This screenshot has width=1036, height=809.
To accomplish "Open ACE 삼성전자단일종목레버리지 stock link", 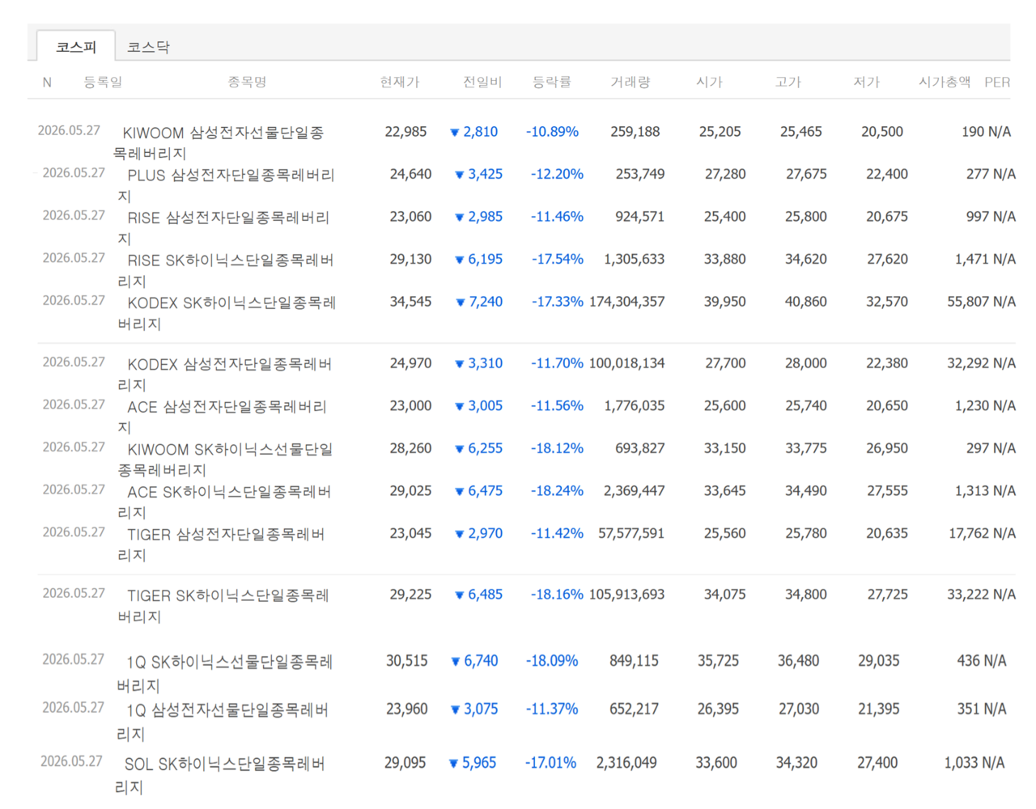I will (x=223, y=417).
